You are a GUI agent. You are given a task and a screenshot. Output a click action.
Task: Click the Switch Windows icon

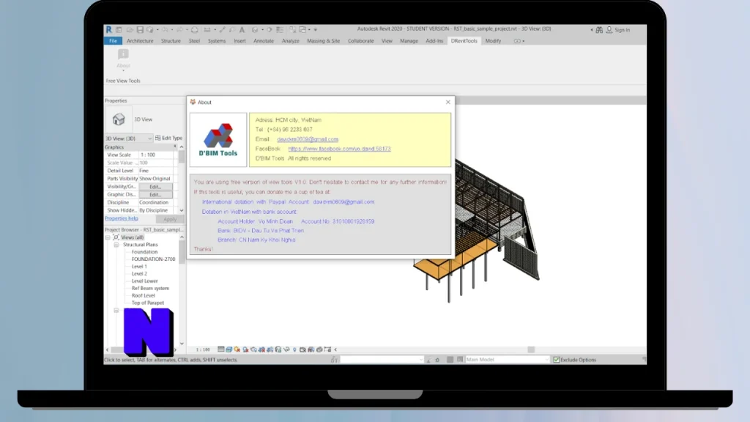coord(302,29)
